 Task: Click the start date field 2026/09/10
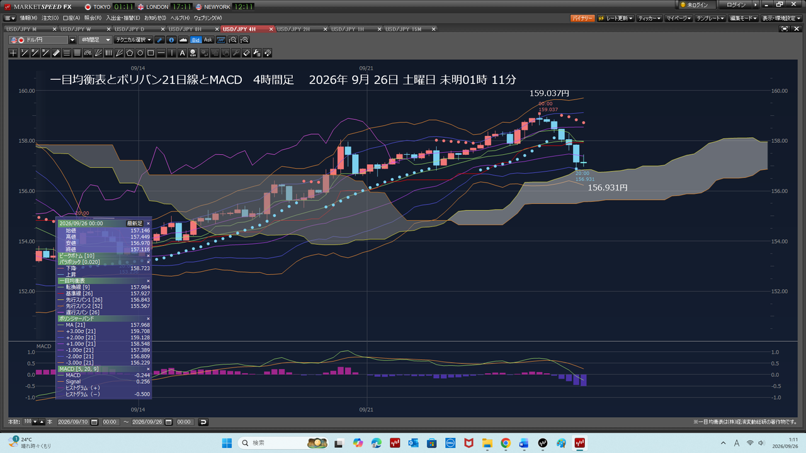[x=74, y=422]
